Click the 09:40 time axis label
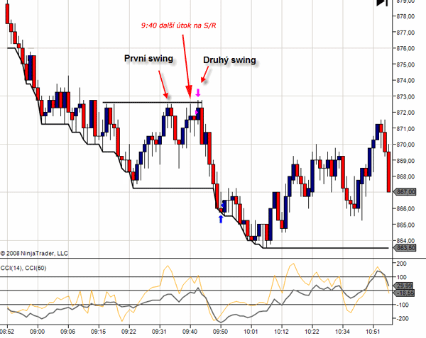Image resolution: width=426 pixels, height=338 pixels. [x=190, y=331]
